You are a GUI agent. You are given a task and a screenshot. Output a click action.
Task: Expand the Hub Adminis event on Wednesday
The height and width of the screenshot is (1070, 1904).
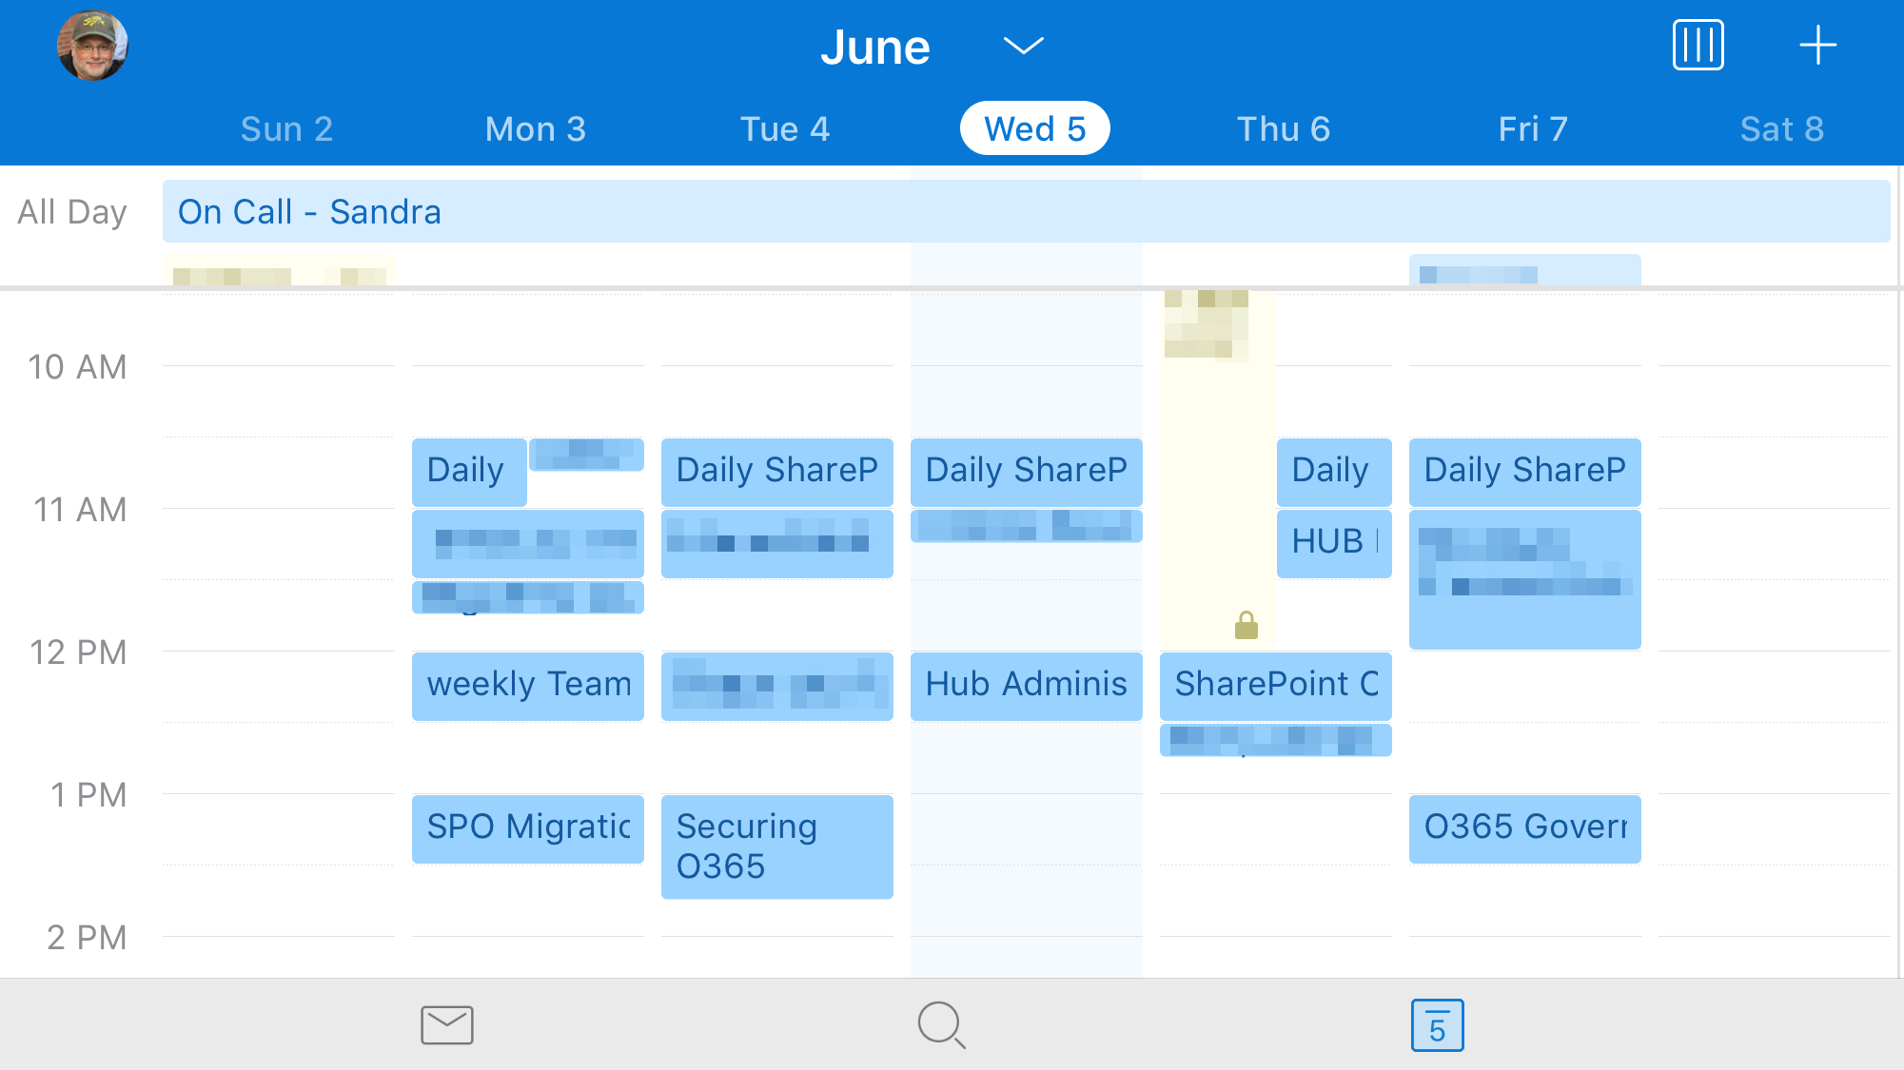pos(1024,683)
